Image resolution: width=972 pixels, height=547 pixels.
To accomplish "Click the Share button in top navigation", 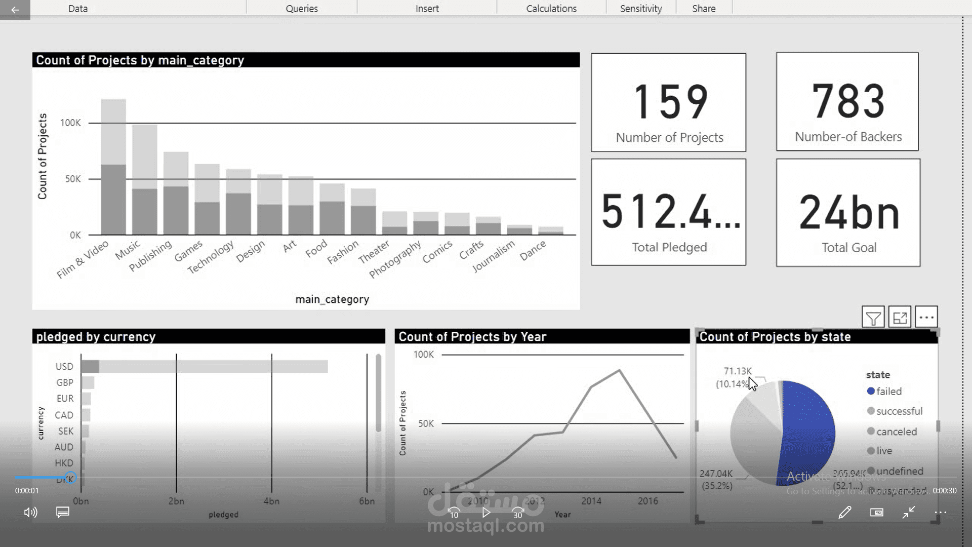I will pyautogui.click(x=704, y=8).
